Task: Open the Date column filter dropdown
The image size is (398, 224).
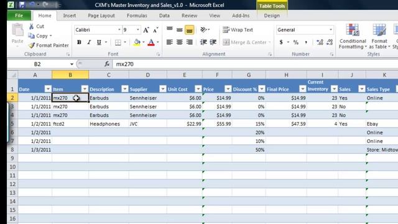Action: click(x=48, y=89)
